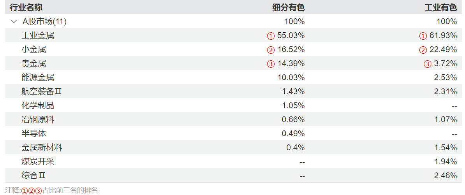Click the 煤炭开采 industry row
465x195 pixels.
[38, 162]
